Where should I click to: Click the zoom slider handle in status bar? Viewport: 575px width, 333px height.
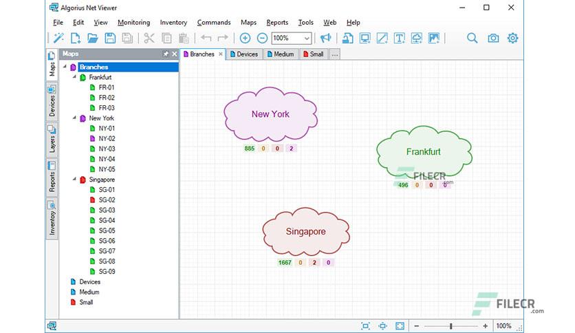tap(451, 326)
